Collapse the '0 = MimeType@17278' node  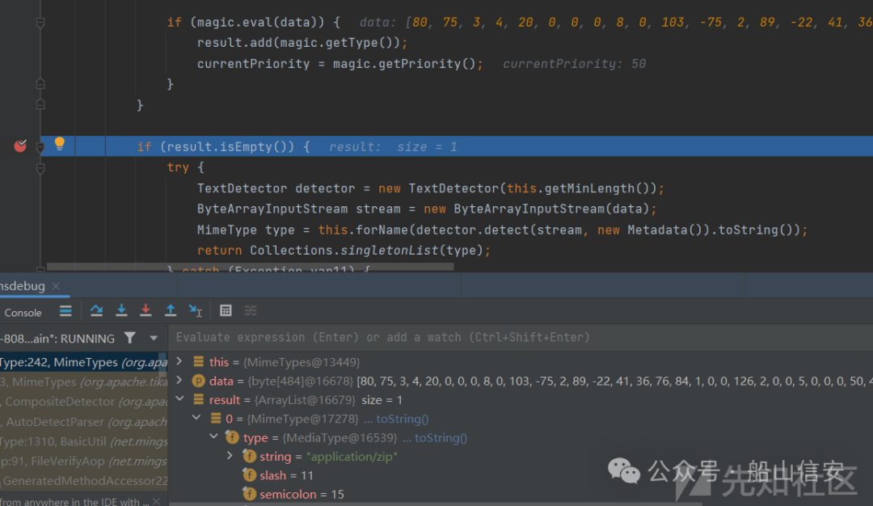pos(196,418)
